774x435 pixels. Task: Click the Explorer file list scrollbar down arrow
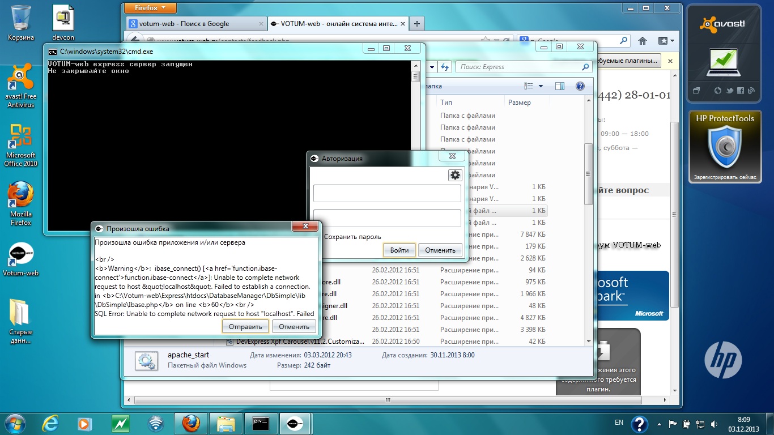pyautogui.click(x=589, y=341)
